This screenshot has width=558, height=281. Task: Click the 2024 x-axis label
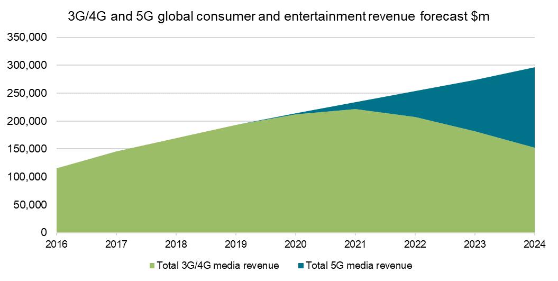(x=535, y=244)
